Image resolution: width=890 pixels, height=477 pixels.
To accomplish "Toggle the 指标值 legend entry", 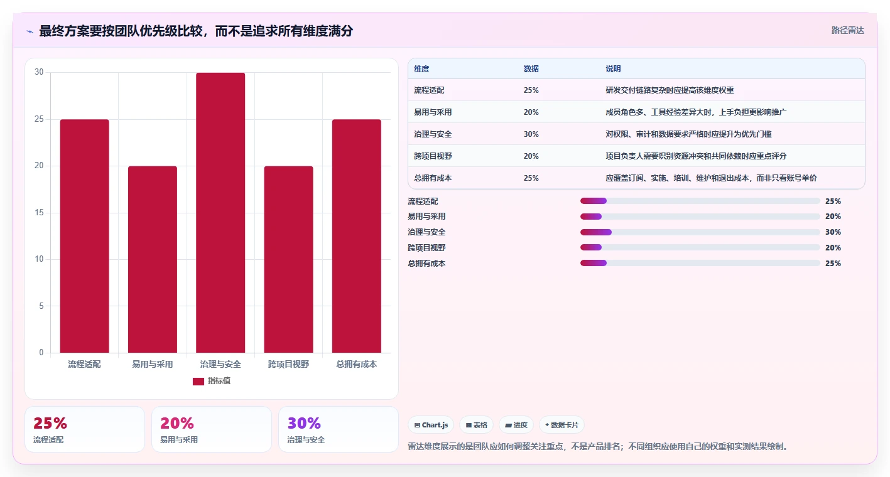I will (212, 381).
